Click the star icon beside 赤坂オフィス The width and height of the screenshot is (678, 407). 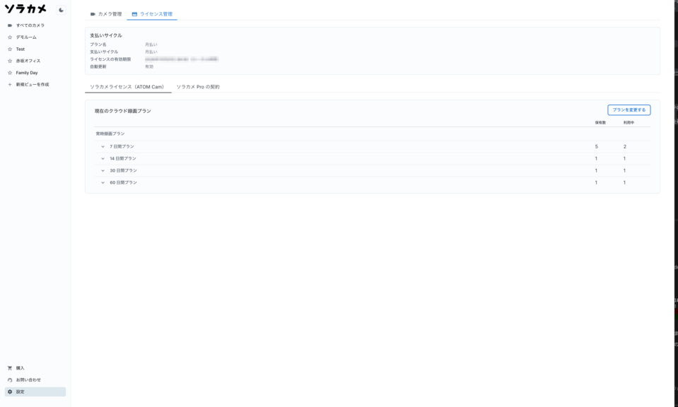pyautogui.click(x=10, y=61)
